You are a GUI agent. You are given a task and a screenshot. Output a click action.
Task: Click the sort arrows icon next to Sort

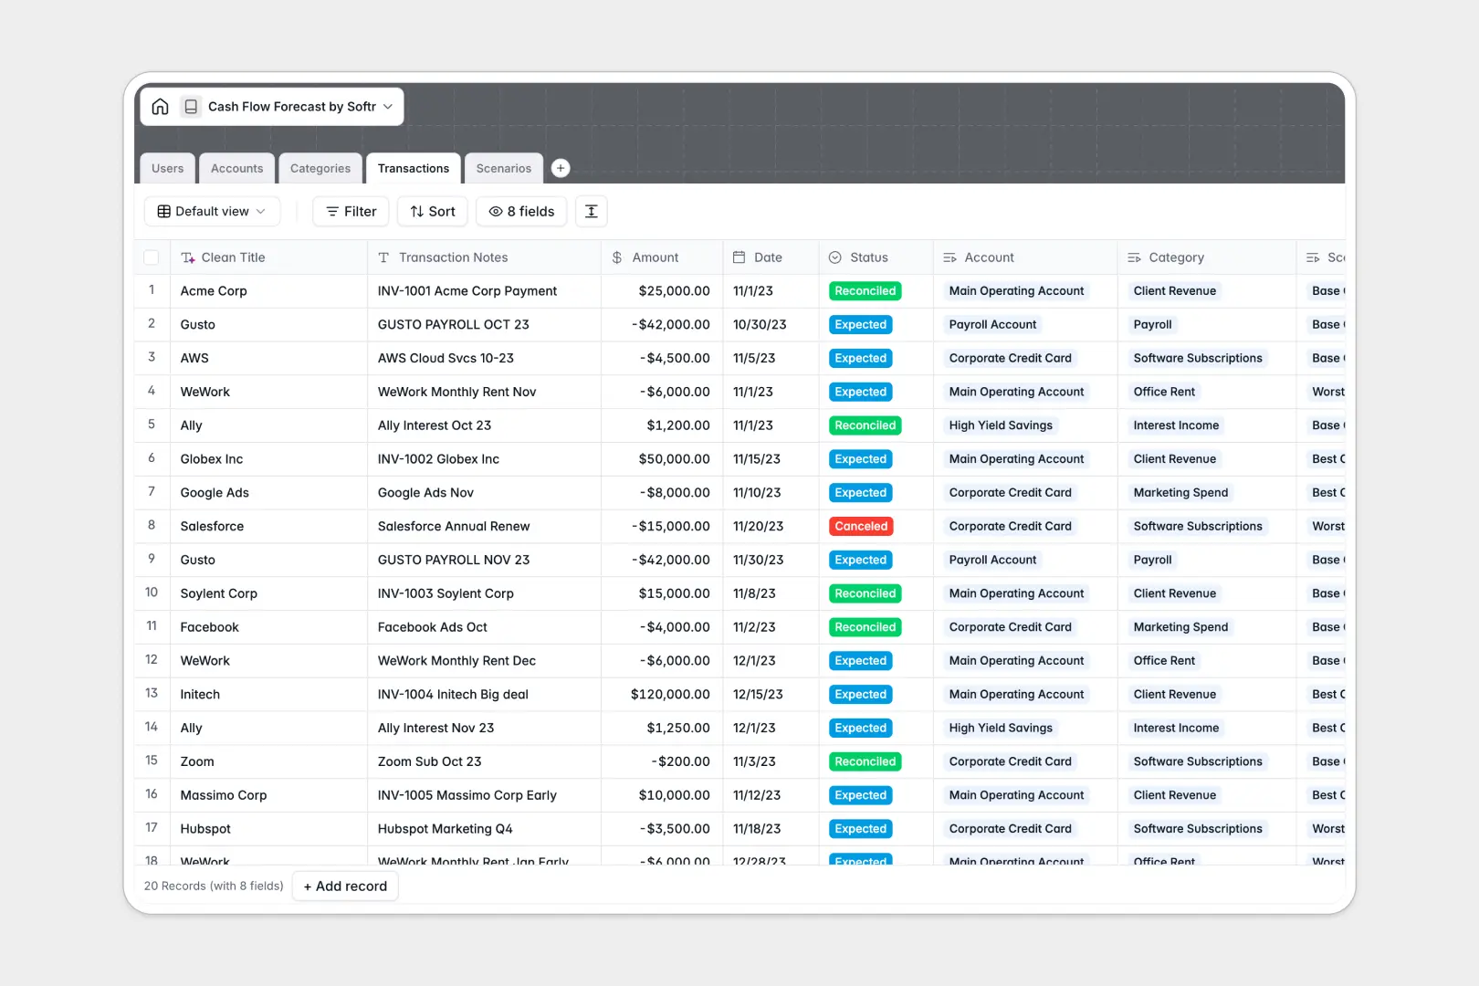pos(415,211)
